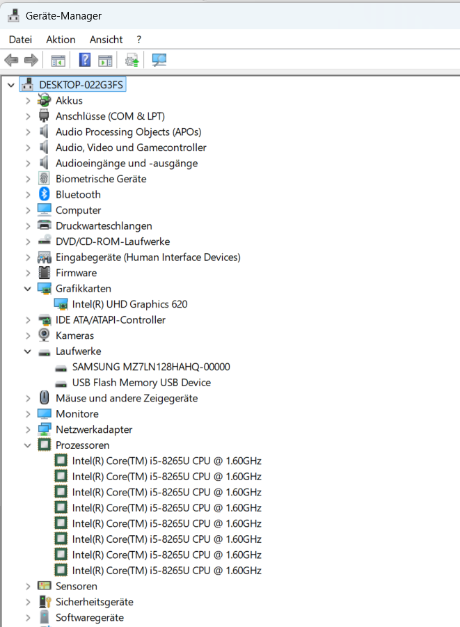The image size is (460, 627).
Task: Click the show/hide action pane toolbar icon
Action: 105,61
